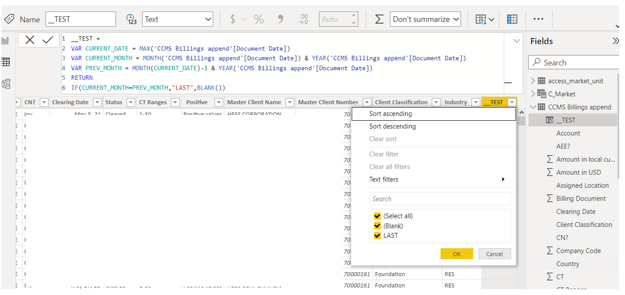Commit the formula with the checkmark icon
Image resolution: width=625 pixels, height=295 pixels.
(x=48, y=40)
